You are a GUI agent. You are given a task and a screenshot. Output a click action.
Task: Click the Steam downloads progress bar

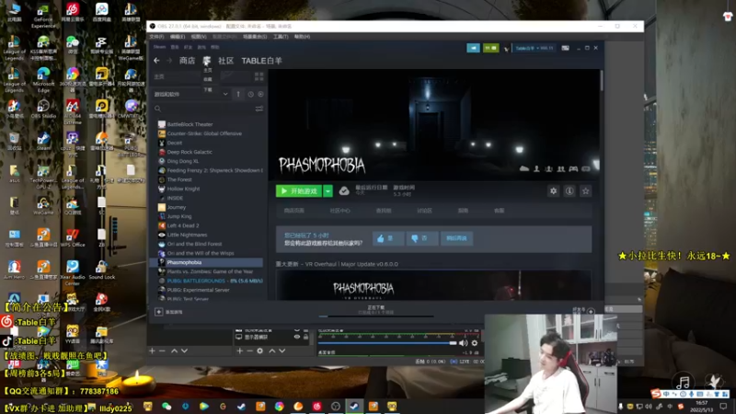376,316
